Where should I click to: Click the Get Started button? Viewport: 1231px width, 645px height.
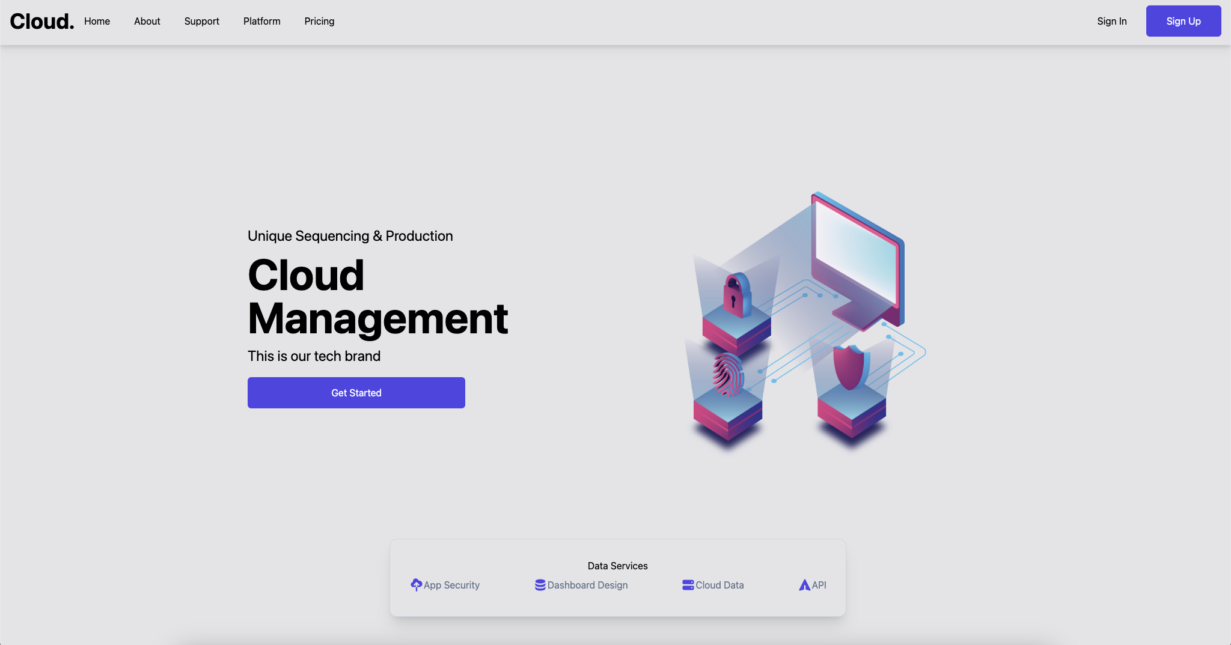pos(356,392)
